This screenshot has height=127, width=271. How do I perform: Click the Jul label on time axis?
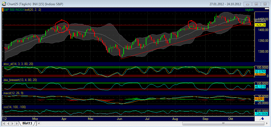[147, 119]
